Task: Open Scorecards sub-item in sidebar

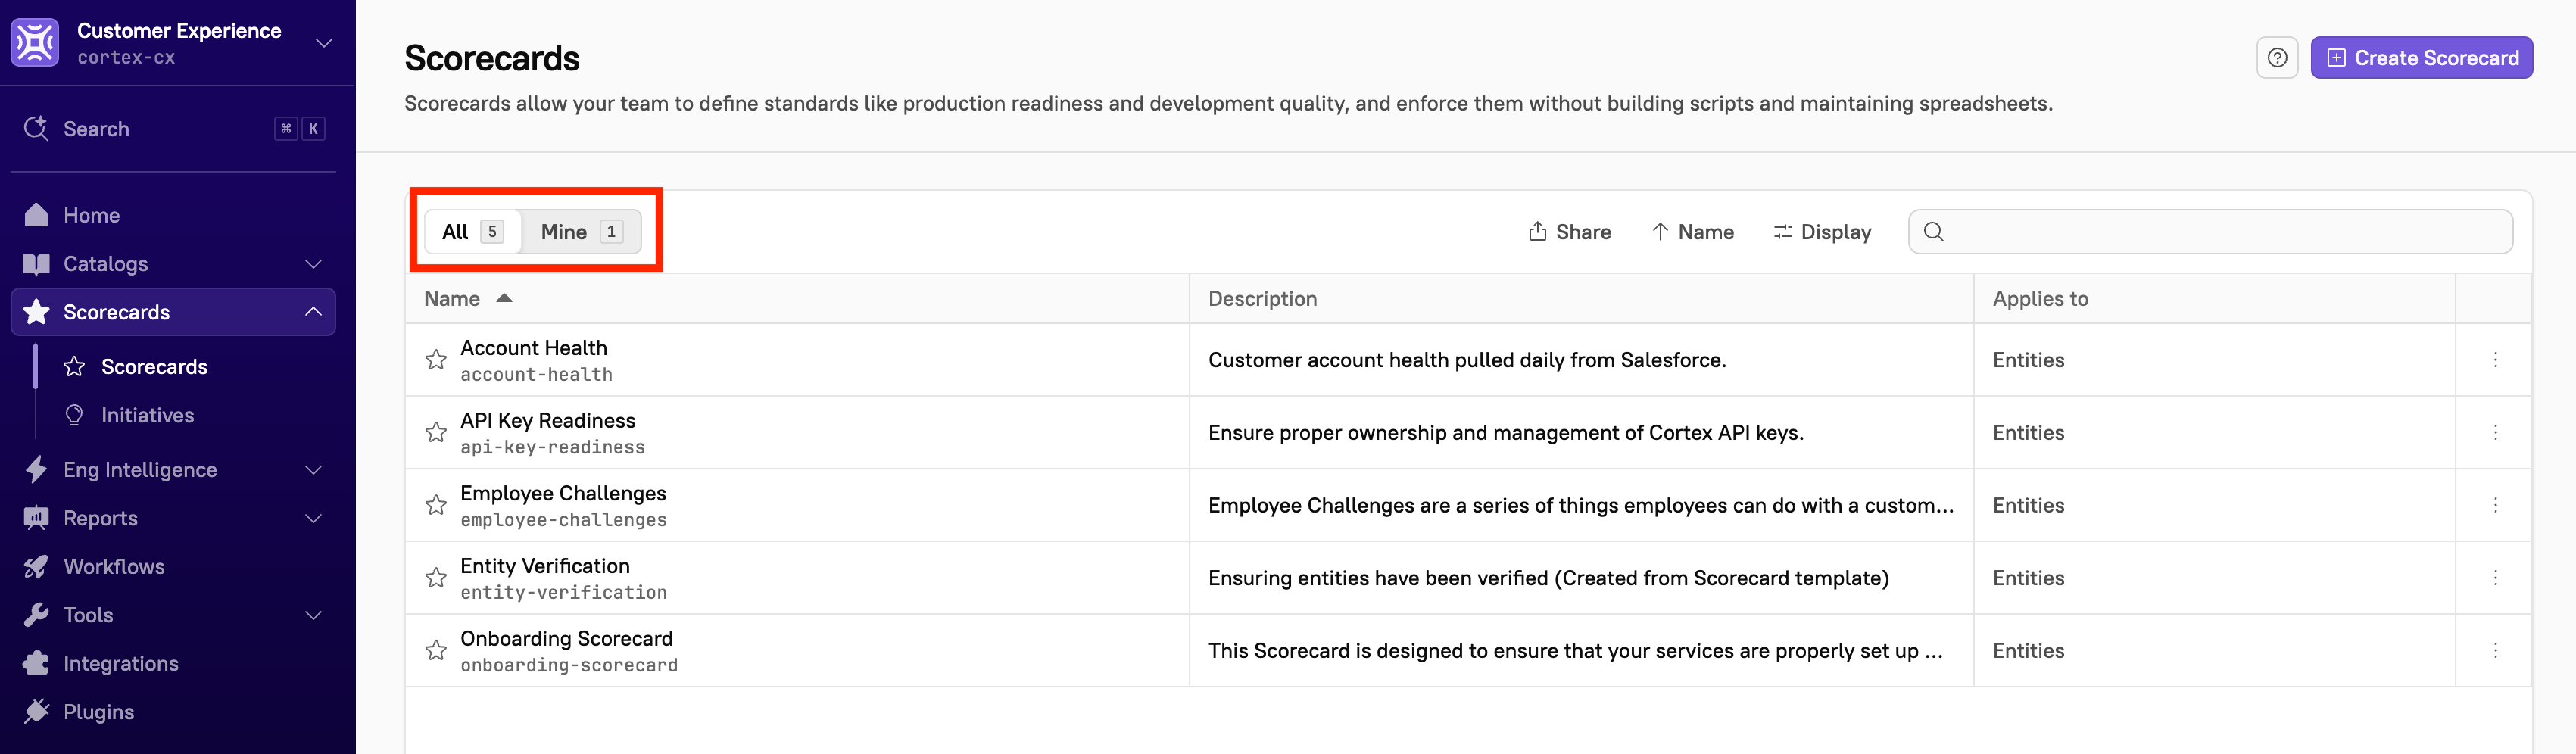Action: (x=154, y=367)
